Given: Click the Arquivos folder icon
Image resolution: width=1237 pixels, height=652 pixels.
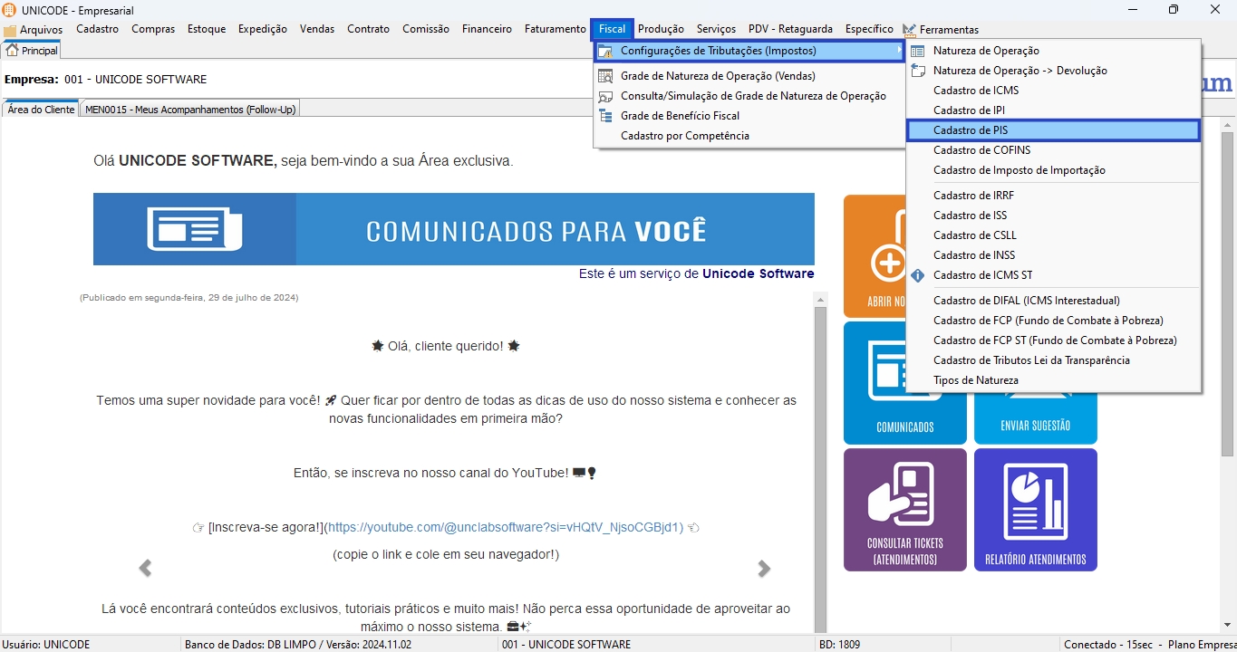Looking at the screenshot, I should (10, 30).
